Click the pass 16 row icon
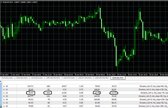The width and height of the screenshot is (168, 108). (4, 106)
